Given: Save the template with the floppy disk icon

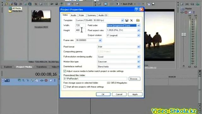Looking at the screenshot, I should point(127,20).
